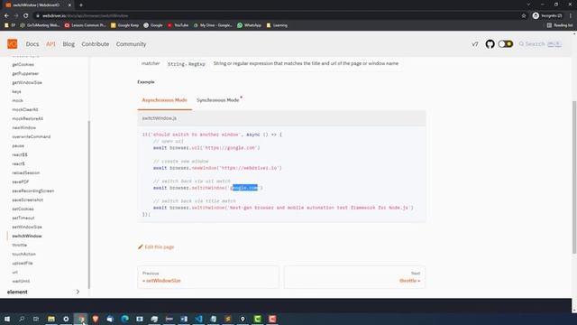Image resolution: width=577 pixels, height=325 pixels.
Task: Open setCookies in the sidebar
Action: tap(23, 209)
